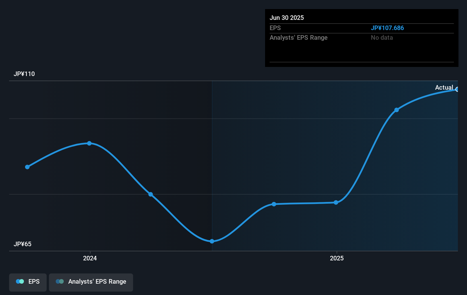Expand the Analysts' EPS Range legend chip
Screen dimensions: 467x295
click(91, 282)
